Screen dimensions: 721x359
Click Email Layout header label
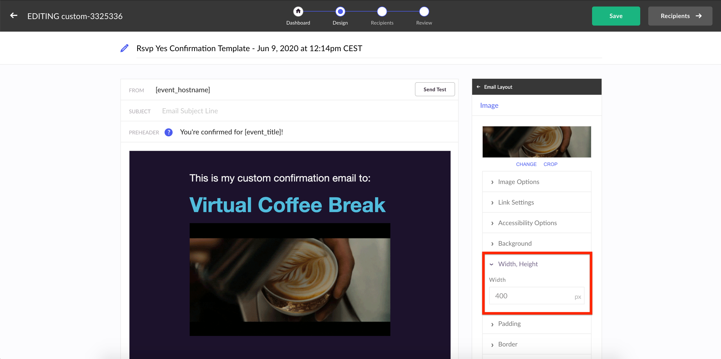pos(498,87)
